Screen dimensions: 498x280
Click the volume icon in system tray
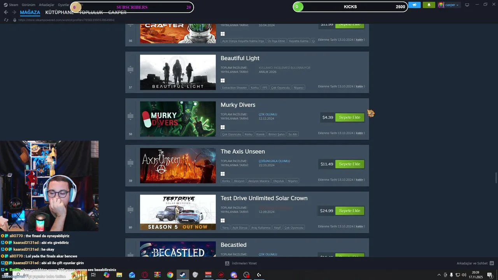point(464,275)
